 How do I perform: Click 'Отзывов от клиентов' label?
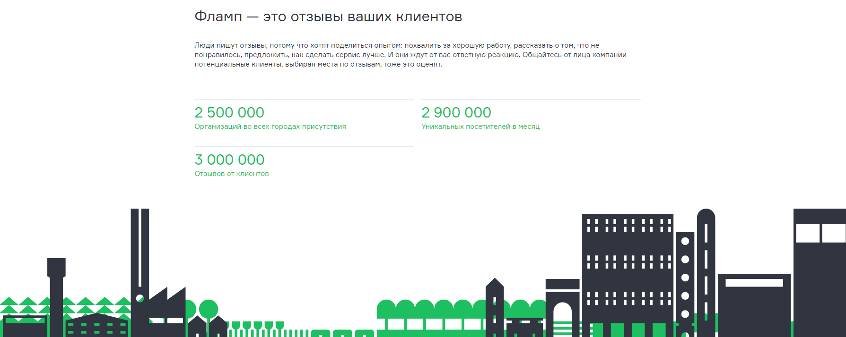[232, 174]
